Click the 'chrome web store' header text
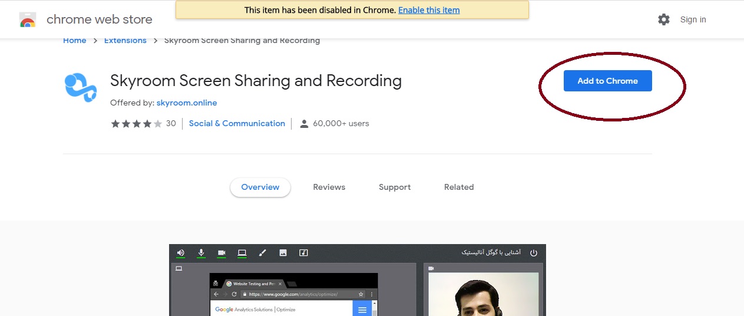The image size is (744, 316). point(100,19)
